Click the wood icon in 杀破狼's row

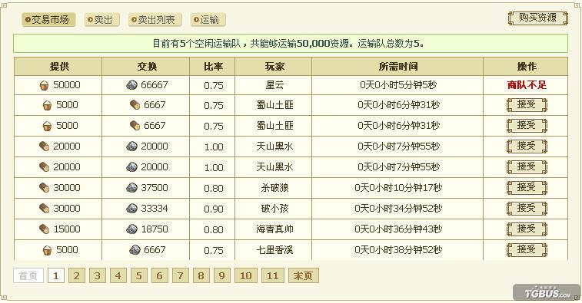[x=44, y=188]
